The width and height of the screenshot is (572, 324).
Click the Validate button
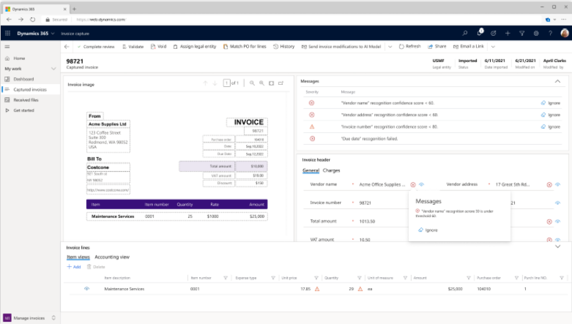pos(133,47)
